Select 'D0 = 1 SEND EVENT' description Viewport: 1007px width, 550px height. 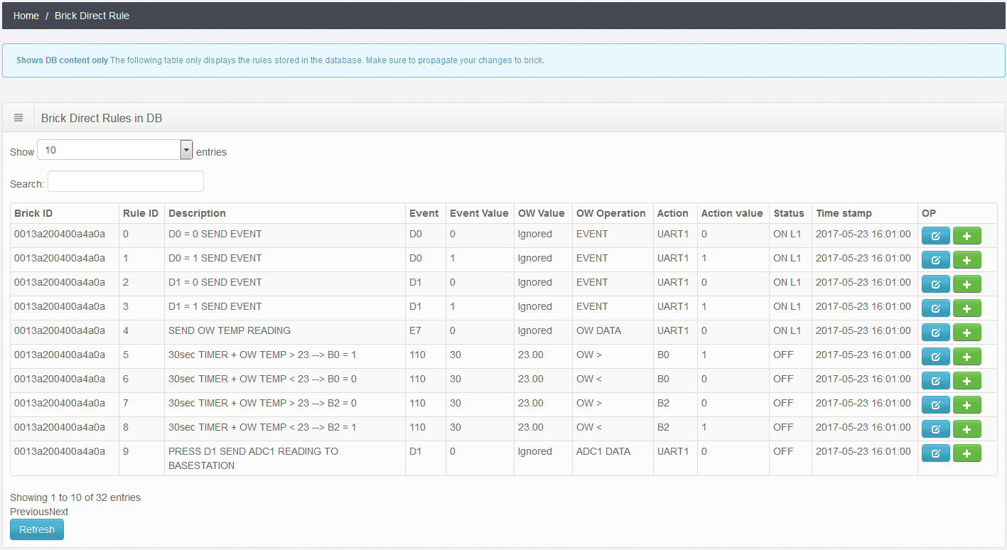[215, 258]
